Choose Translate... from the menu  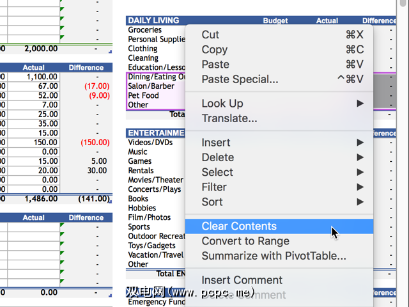[x=279, y=118]
